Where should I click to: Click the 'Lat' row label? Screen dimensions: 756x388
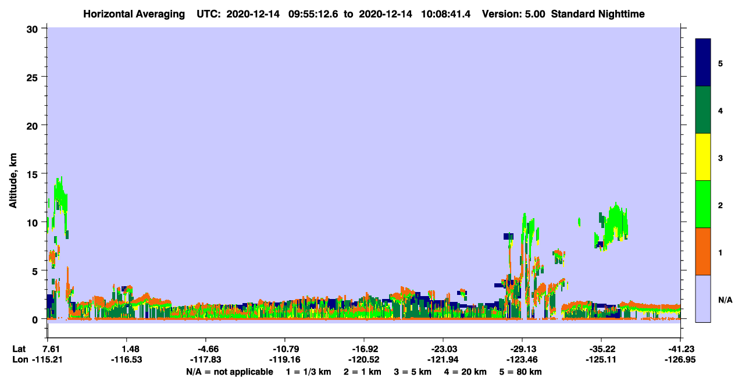[x=19, y=348]
